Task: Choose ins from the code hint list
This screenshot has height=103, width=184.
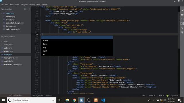Action: point(77,54)
